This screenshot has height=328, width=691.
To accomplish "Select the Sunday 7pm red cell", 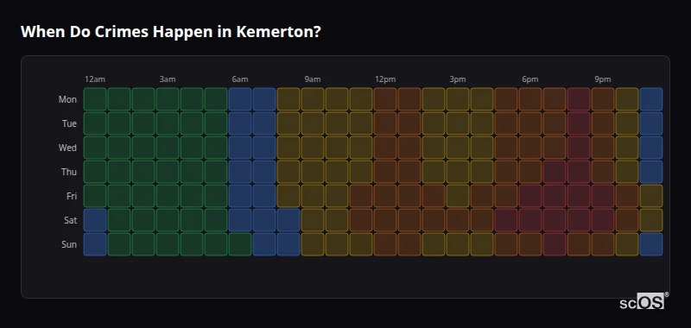I will point(555,244).
